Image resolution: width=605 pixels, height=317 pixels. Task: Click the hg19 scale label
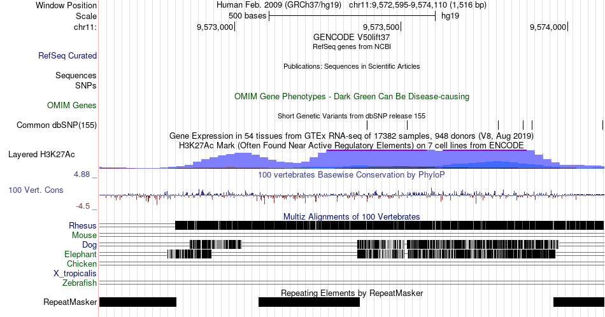click(450, 16)
